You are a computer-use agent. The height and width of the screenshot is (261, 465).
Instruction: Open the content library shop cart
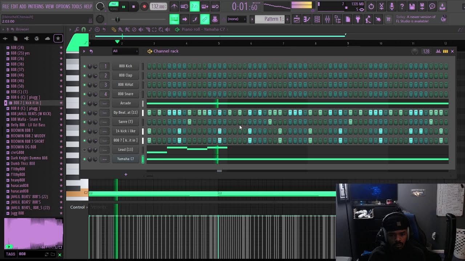(388, 20)
